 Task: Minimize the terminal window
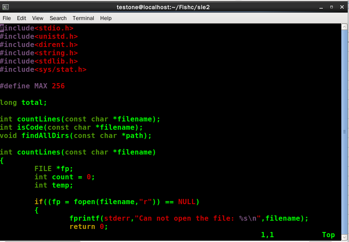(x=321, y=7)
